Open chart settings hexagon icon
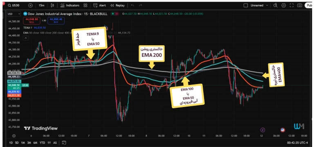The height and width of the screenshot is (147, 314). pyautogui.click(x=284, y=5)
